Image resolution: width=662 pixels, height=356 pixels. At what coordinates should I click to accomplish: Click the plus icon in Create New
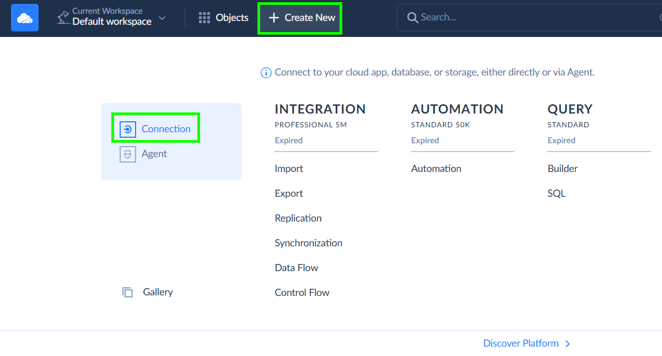pyautogui.click(x=274, y=18)
